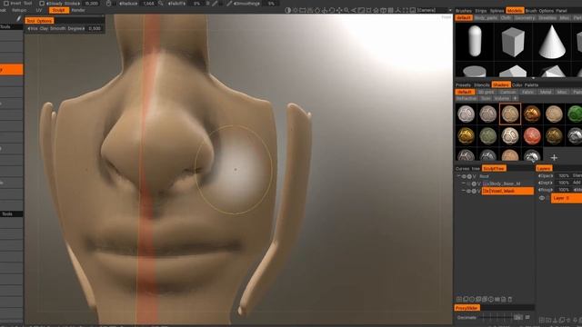582x327 pixels.
Task: Switch to the Sculpt room tab
Action: pos(59,10)
